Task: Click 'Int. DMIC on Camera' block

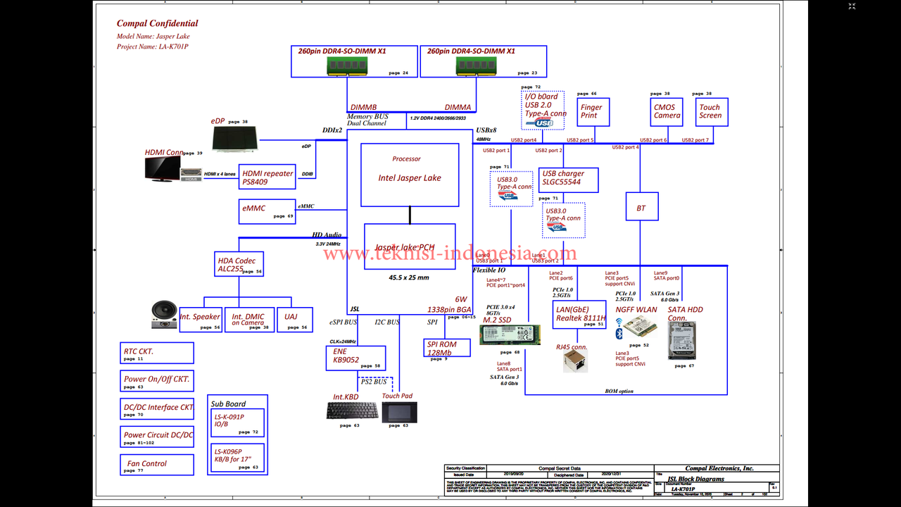Action: [249, 319]
